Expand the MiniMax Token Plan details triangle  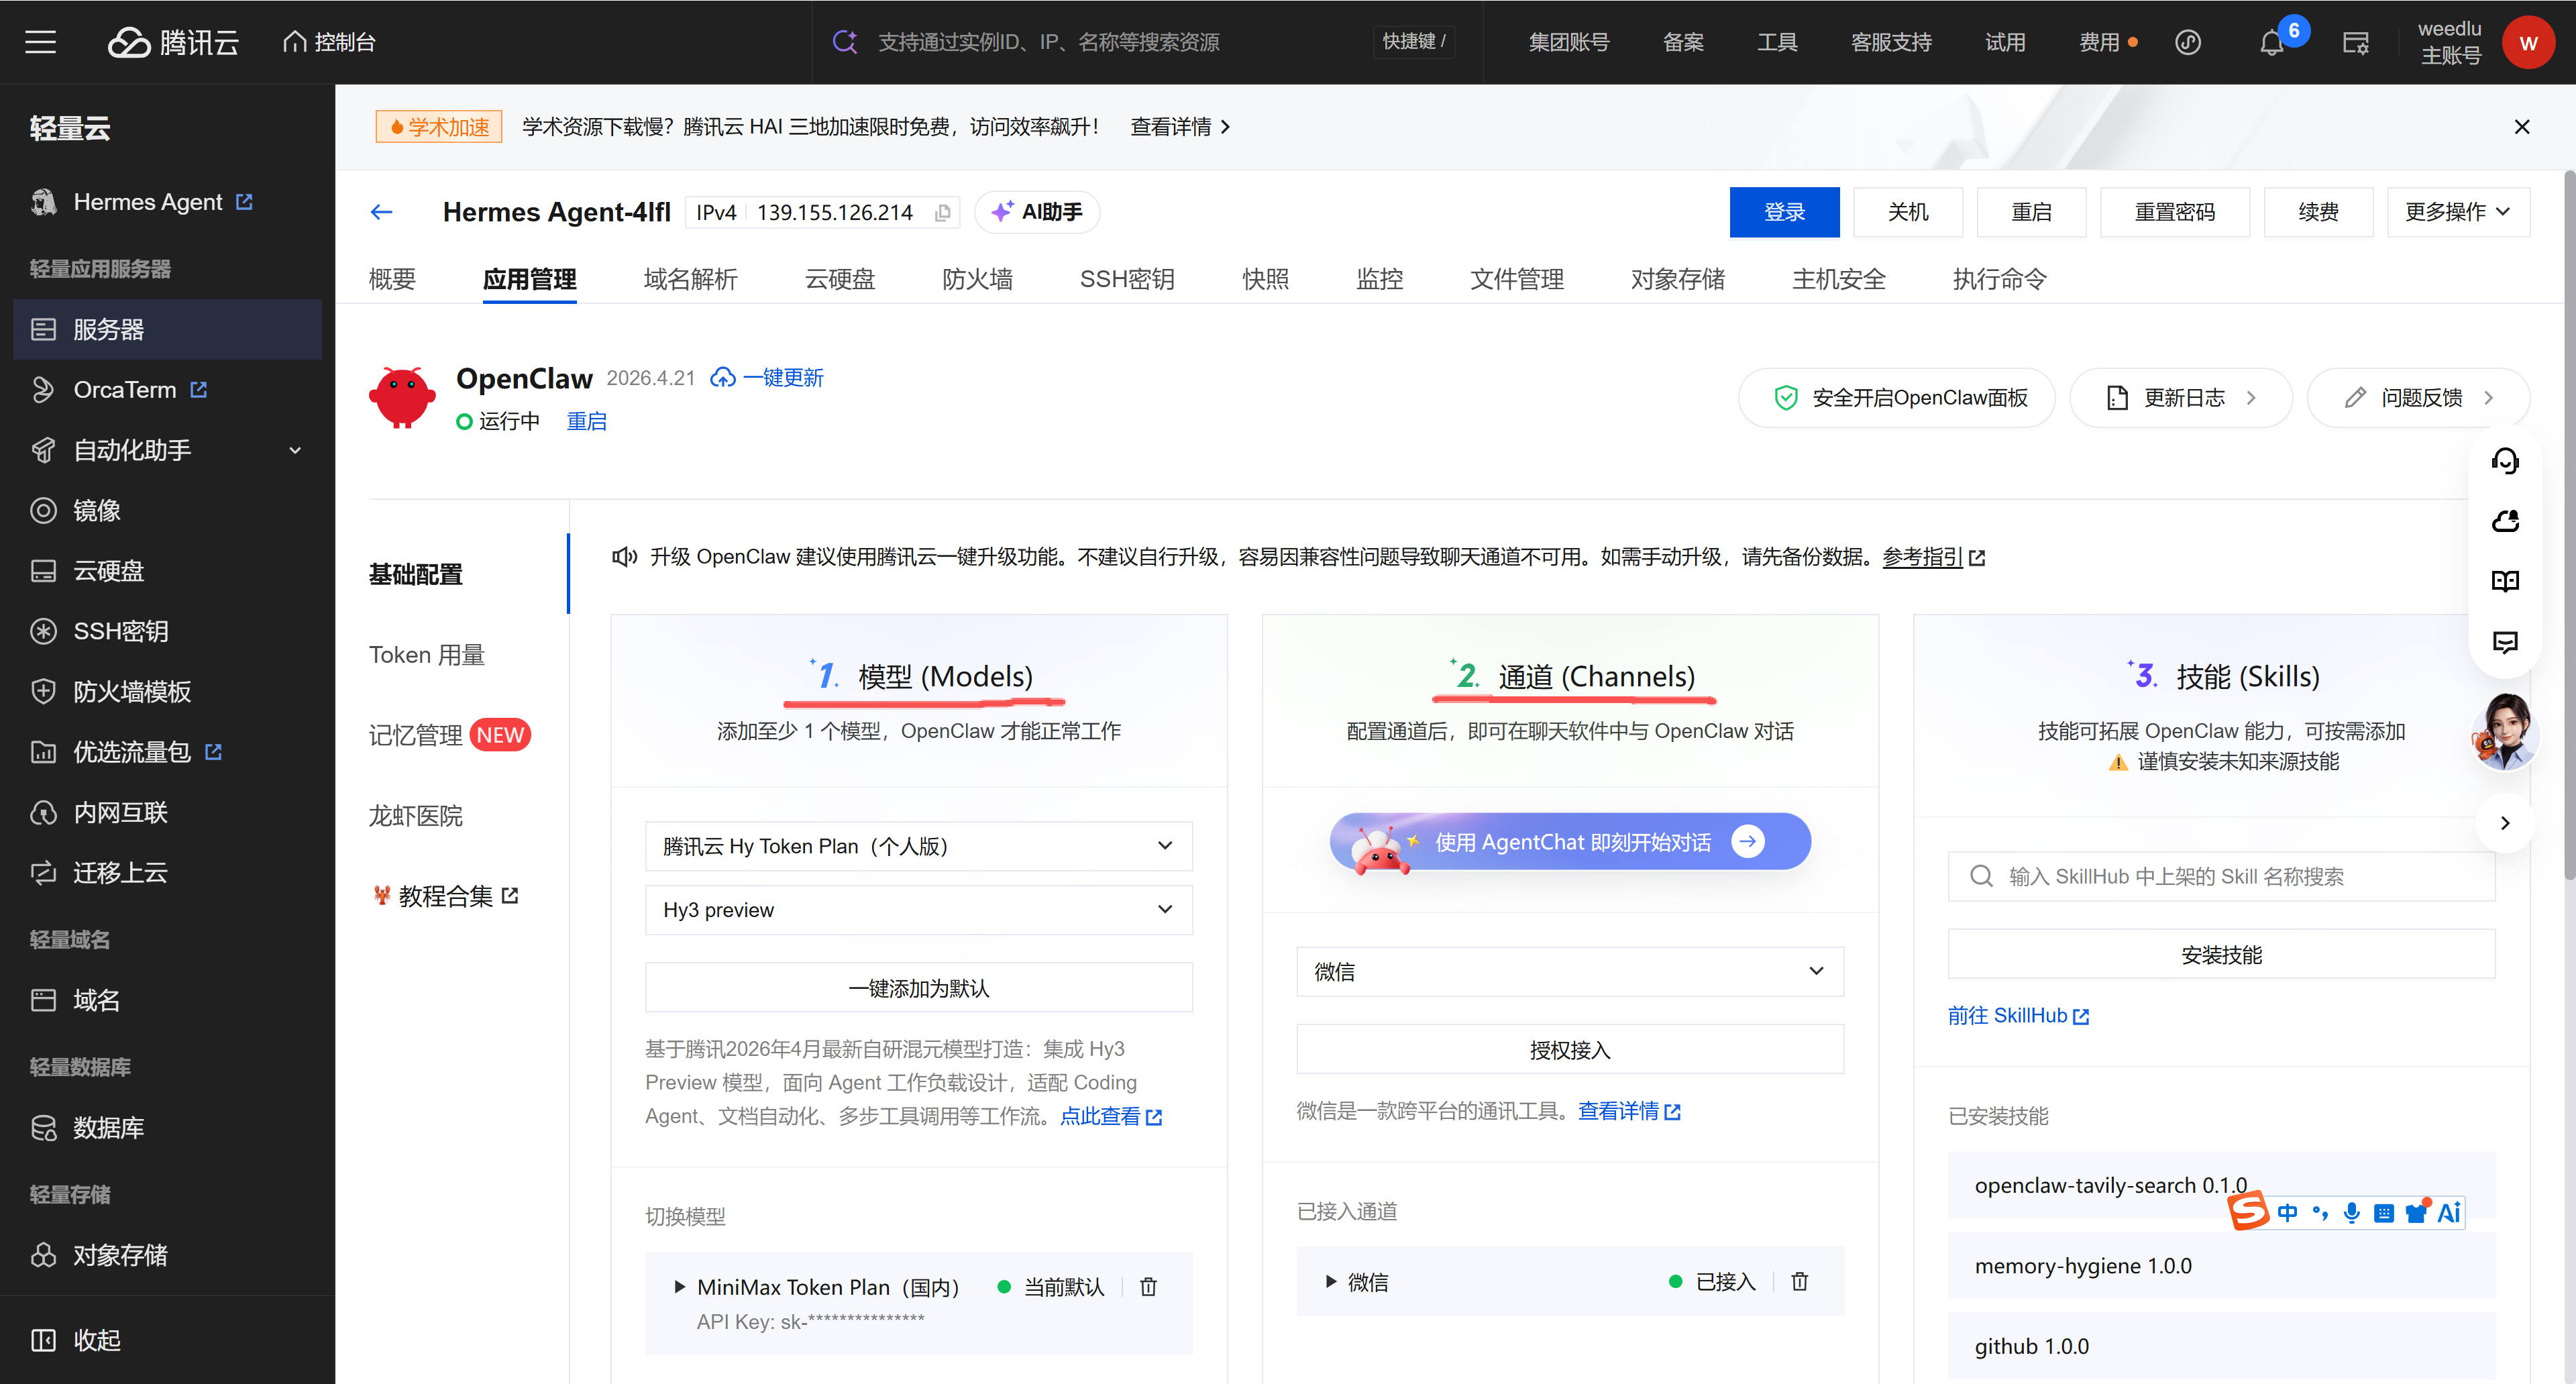tap(679, 1287)
